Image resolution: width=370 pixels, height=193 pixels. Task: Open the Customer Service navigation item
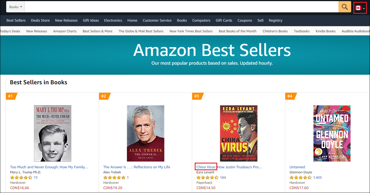pyautogui.click(x=157, y=21)
